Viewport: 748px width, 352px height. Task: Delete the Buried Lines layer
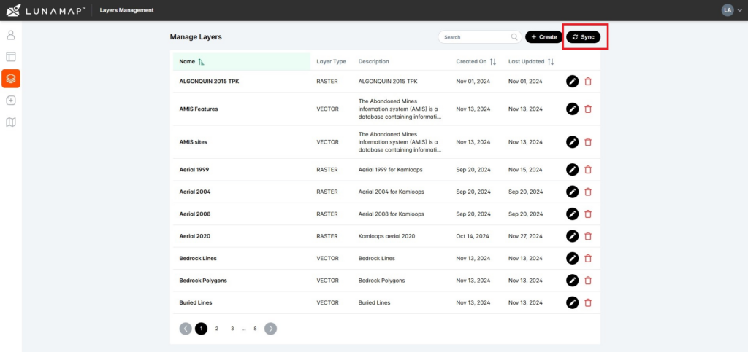[x=588, y=302]
